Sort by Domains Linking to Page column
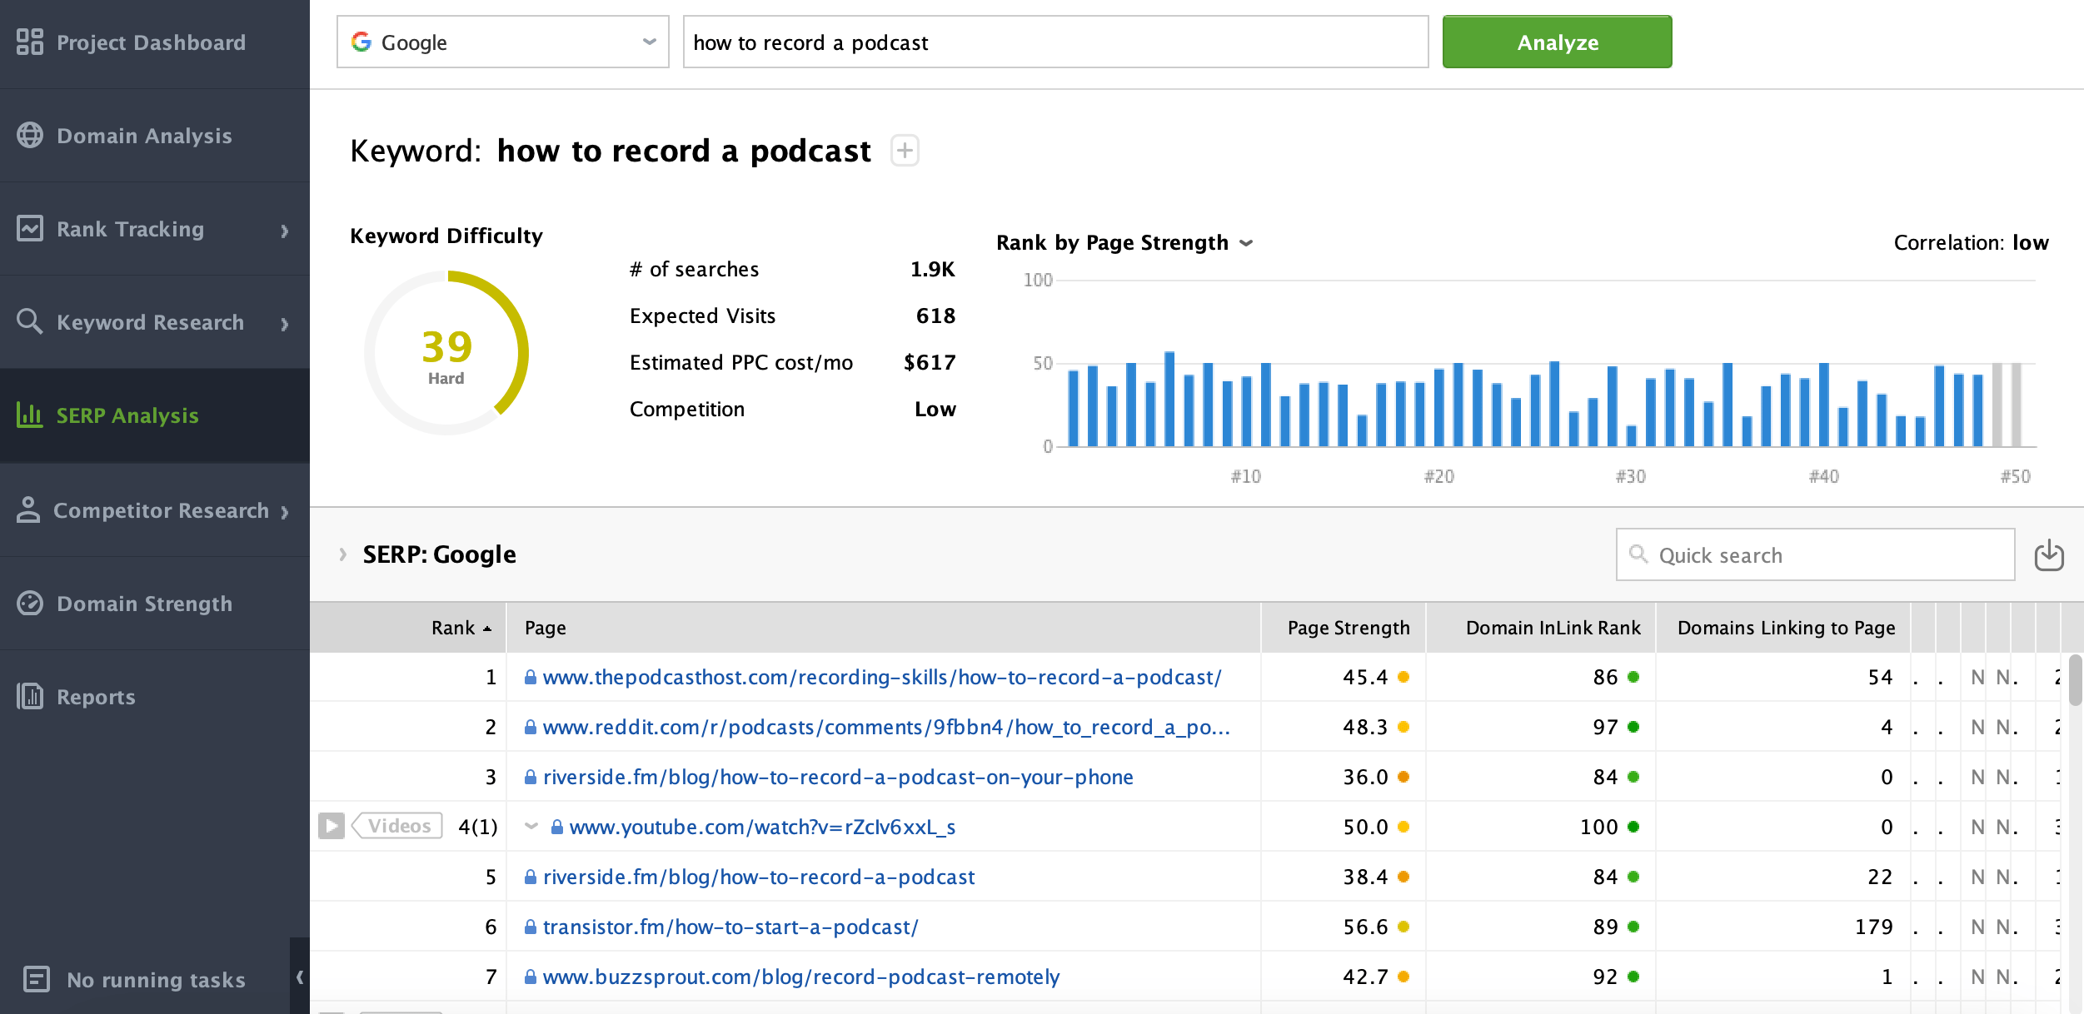Viewport: 2084px width, 1014px height. coord(1784,628)
